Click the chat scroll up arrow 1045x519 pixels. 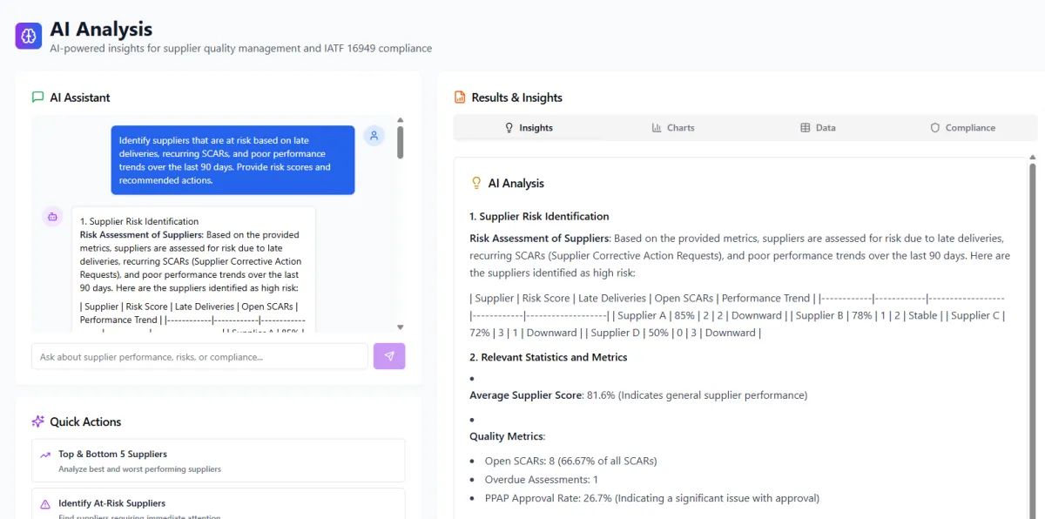(401, 120)
